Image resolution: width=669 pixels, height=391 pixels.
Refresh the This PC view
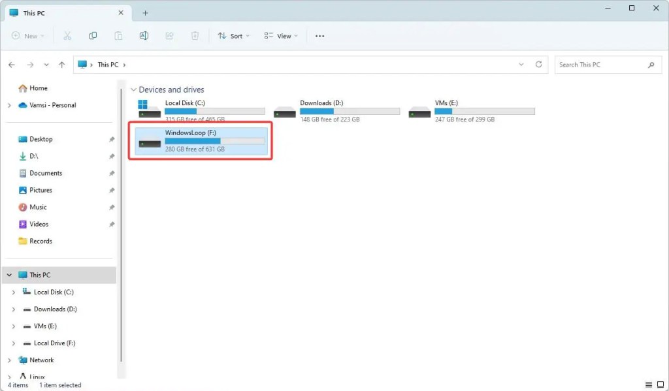point(539,65)
